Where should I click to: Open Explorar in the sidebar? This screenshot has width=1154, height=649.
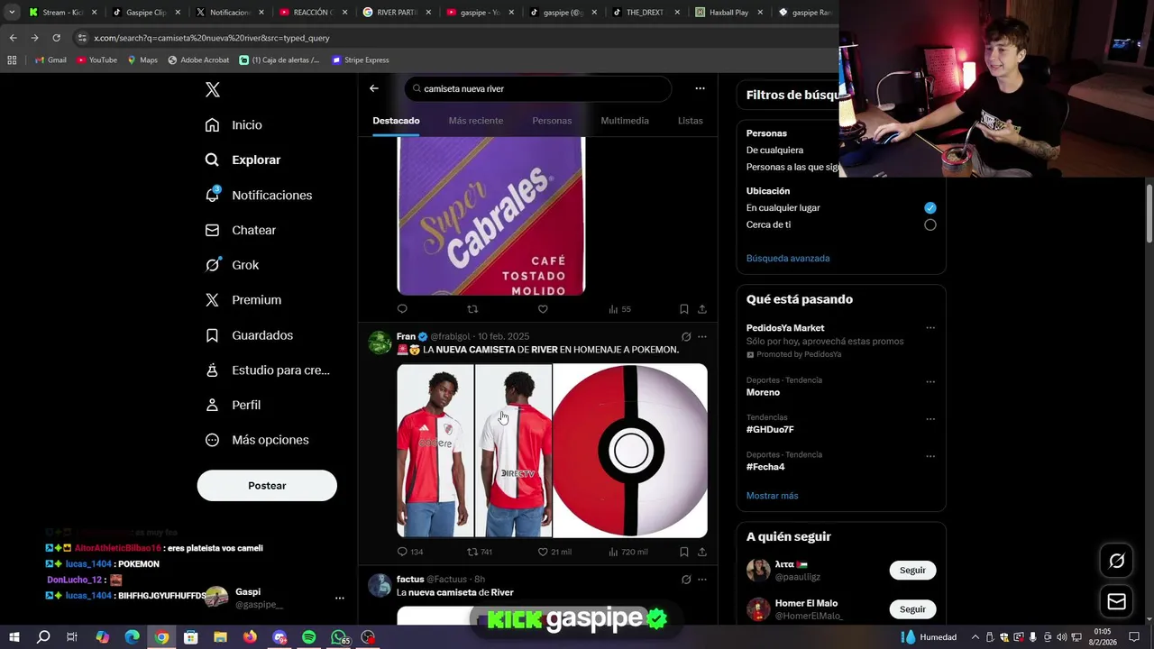(x=243, y=160)
